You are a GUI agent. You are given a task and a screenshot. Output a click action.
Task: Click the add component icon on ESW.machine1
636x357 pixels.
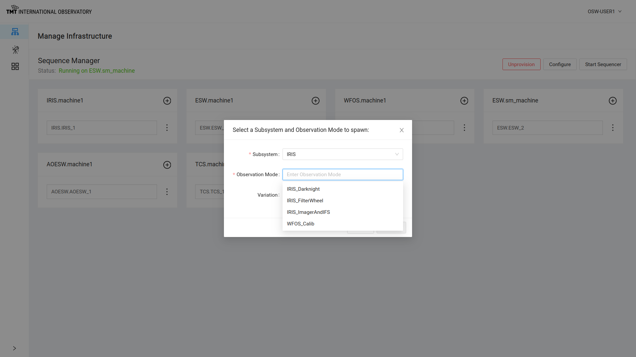click(x=315, y=101)
